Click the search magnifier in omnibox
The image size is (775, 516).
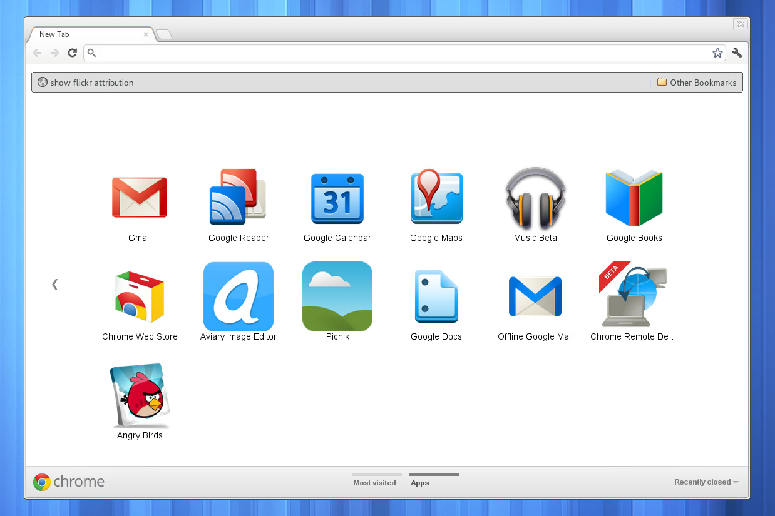point(91,53)
